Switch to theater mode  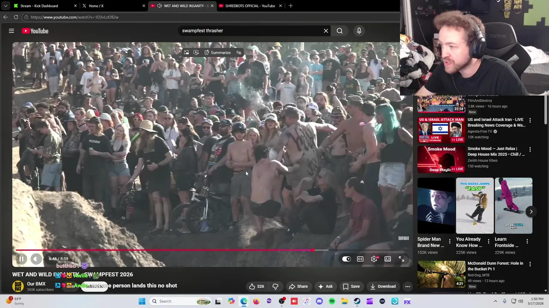pos(388,259)
